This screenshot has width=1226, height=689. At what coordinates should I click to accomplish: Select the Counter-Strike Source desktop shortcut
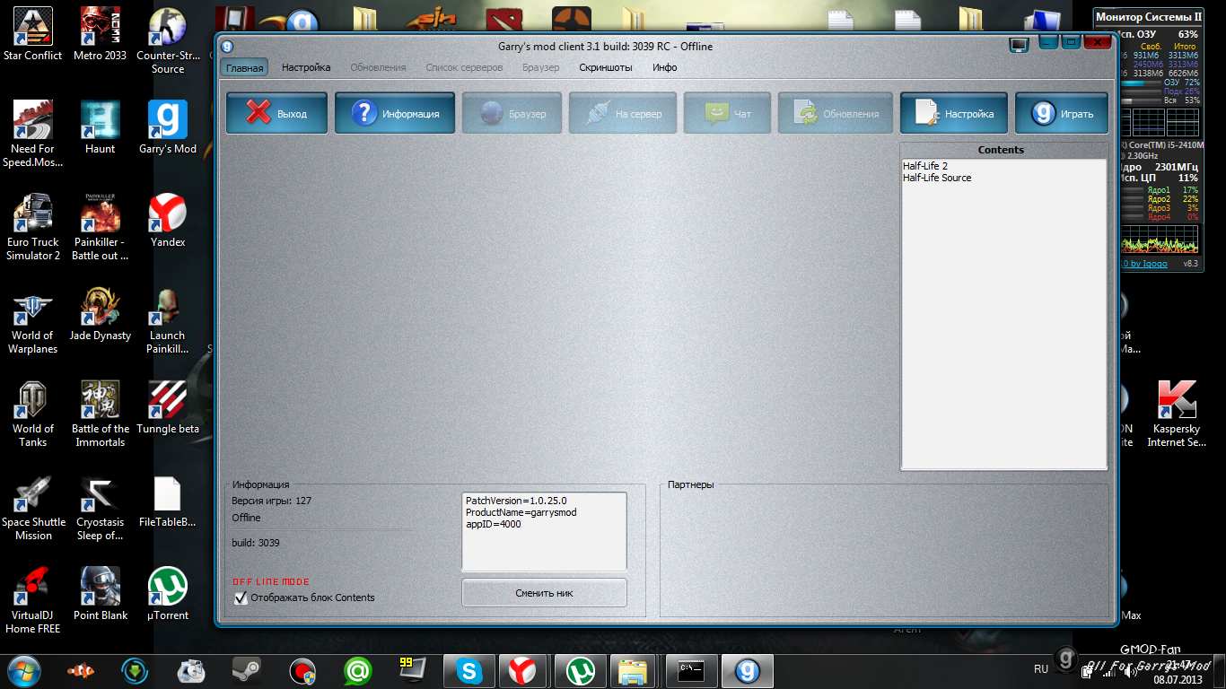pos(168,42)
